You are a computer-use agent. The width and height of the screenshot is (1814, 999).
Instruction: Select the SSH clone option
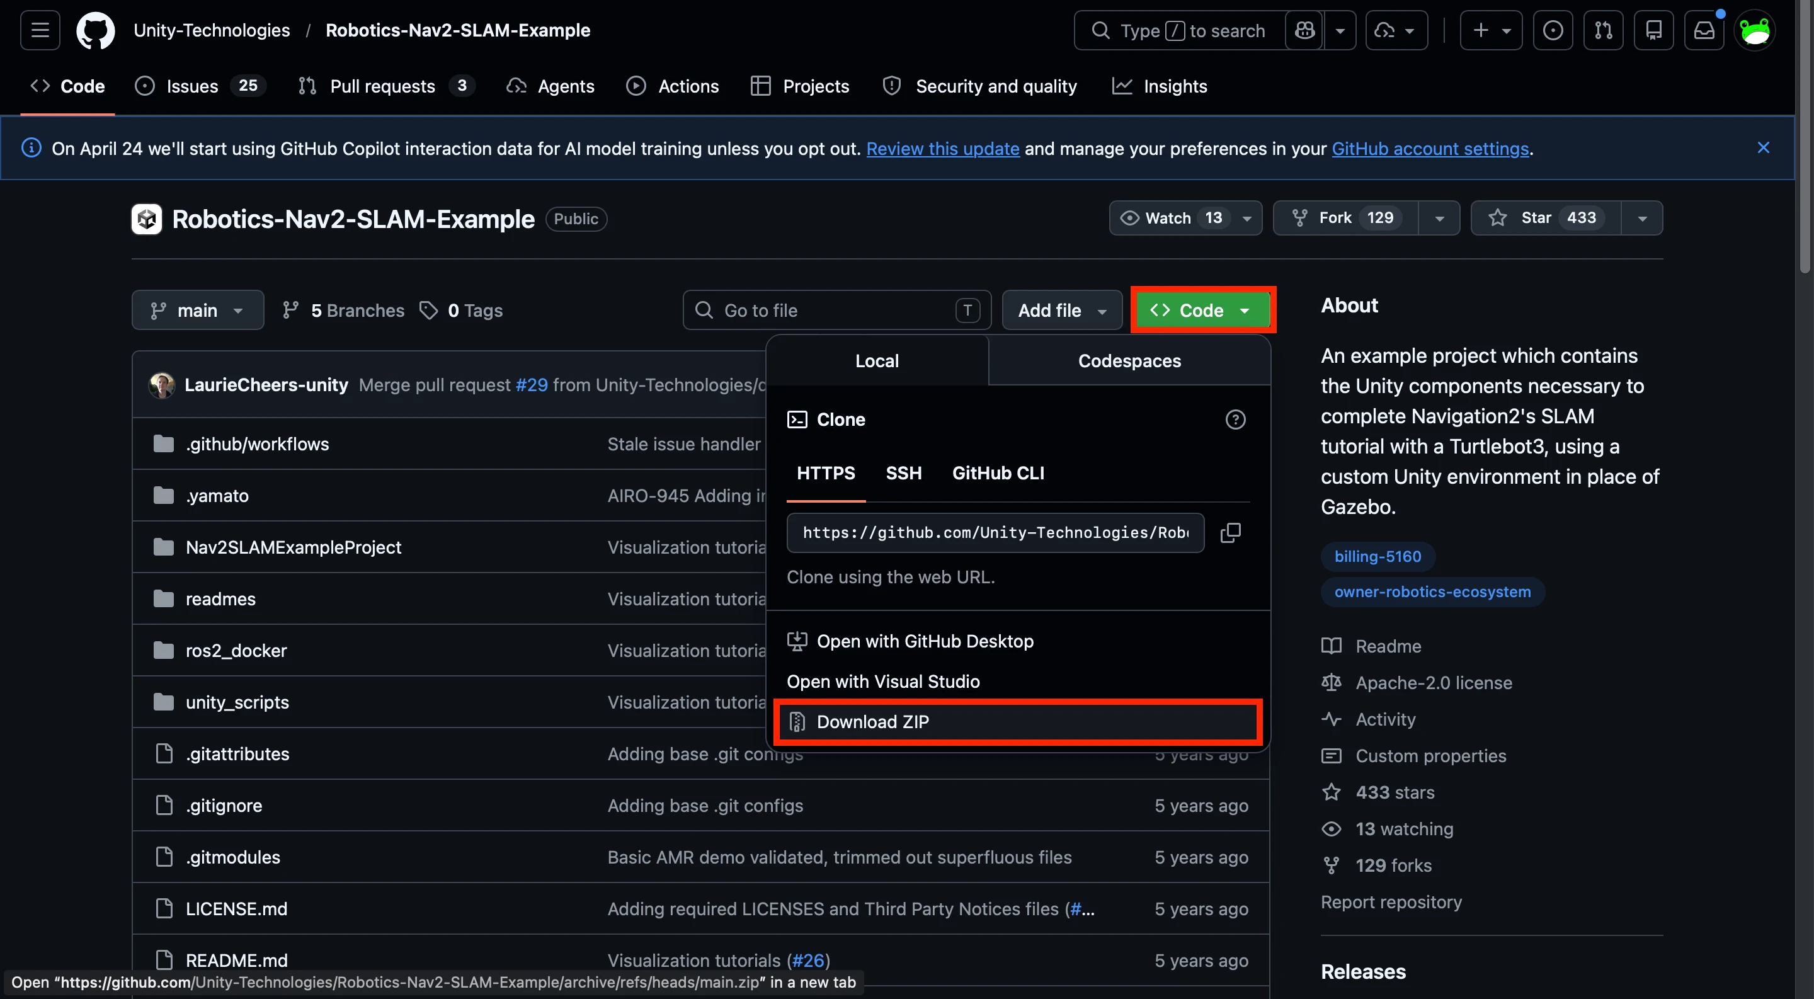click(x=903, y=473)
